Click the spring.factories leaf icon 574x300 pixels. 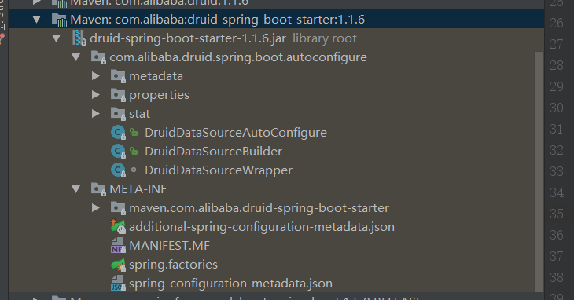(x=118, y=265)
